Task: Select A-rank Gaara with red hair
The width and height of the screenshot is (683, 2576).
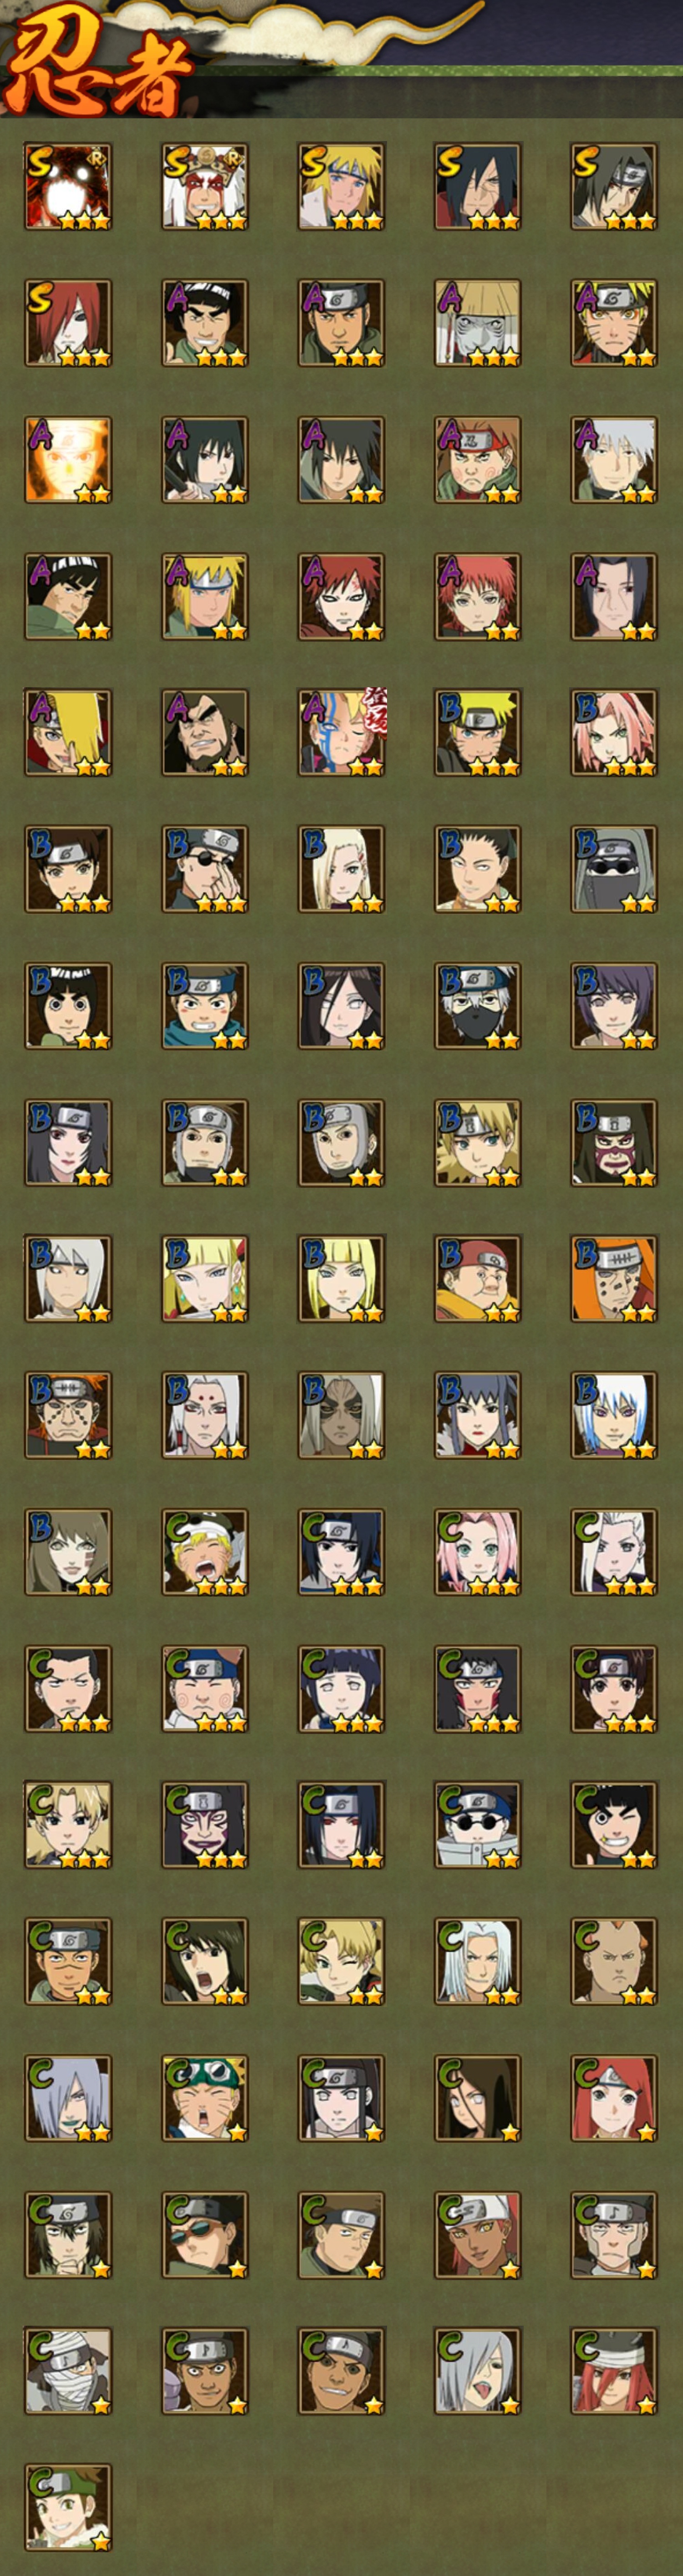Action: [341, 596]
